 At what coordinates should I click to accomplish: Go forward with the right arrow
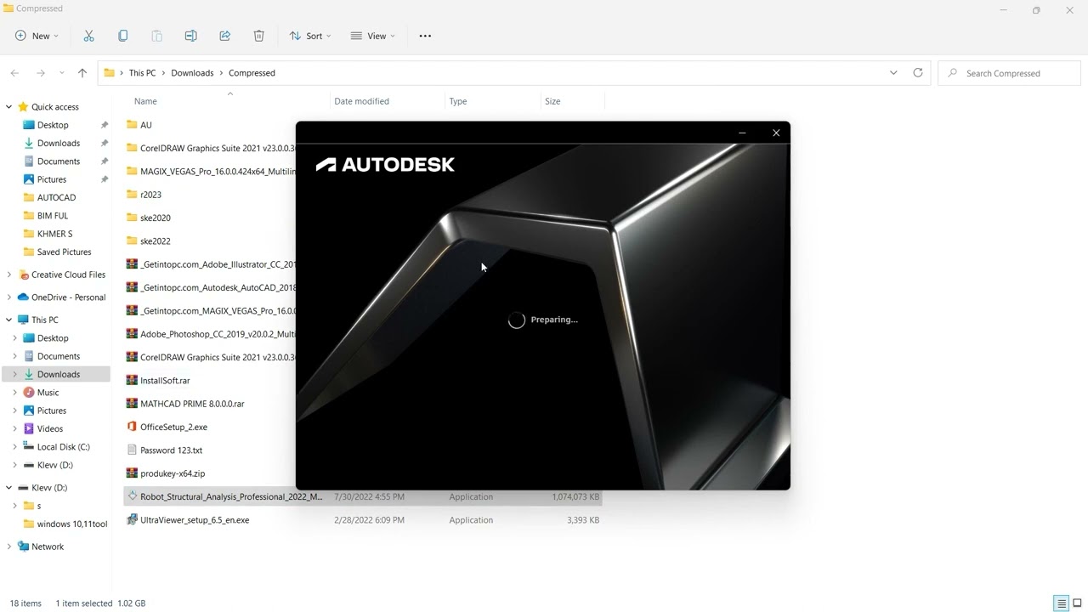40,73
